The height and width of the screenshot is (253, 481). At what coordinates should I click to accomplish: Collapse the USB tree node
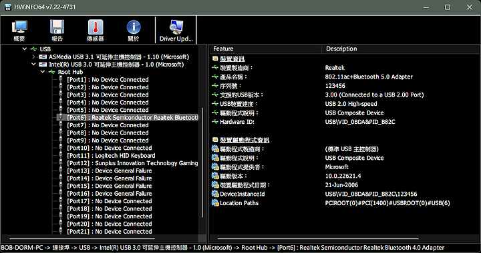(x=25, y=49)
